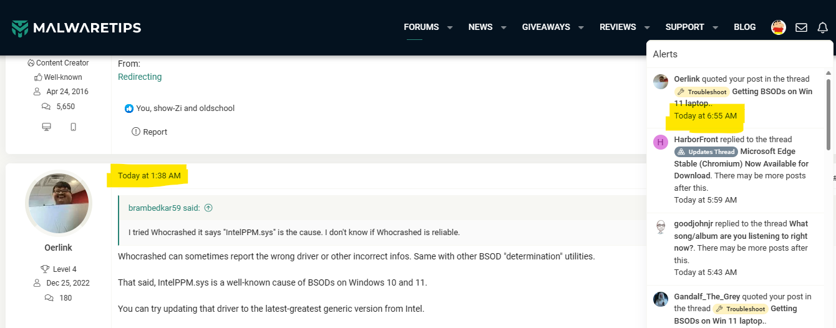This screenshot has width=836, height=328.
Task: Open the Redirecting link
Action: (140, 77)
